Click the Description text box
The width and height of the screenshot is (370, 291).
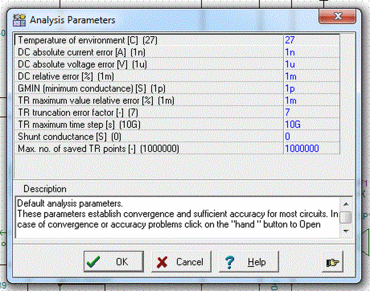178,217
